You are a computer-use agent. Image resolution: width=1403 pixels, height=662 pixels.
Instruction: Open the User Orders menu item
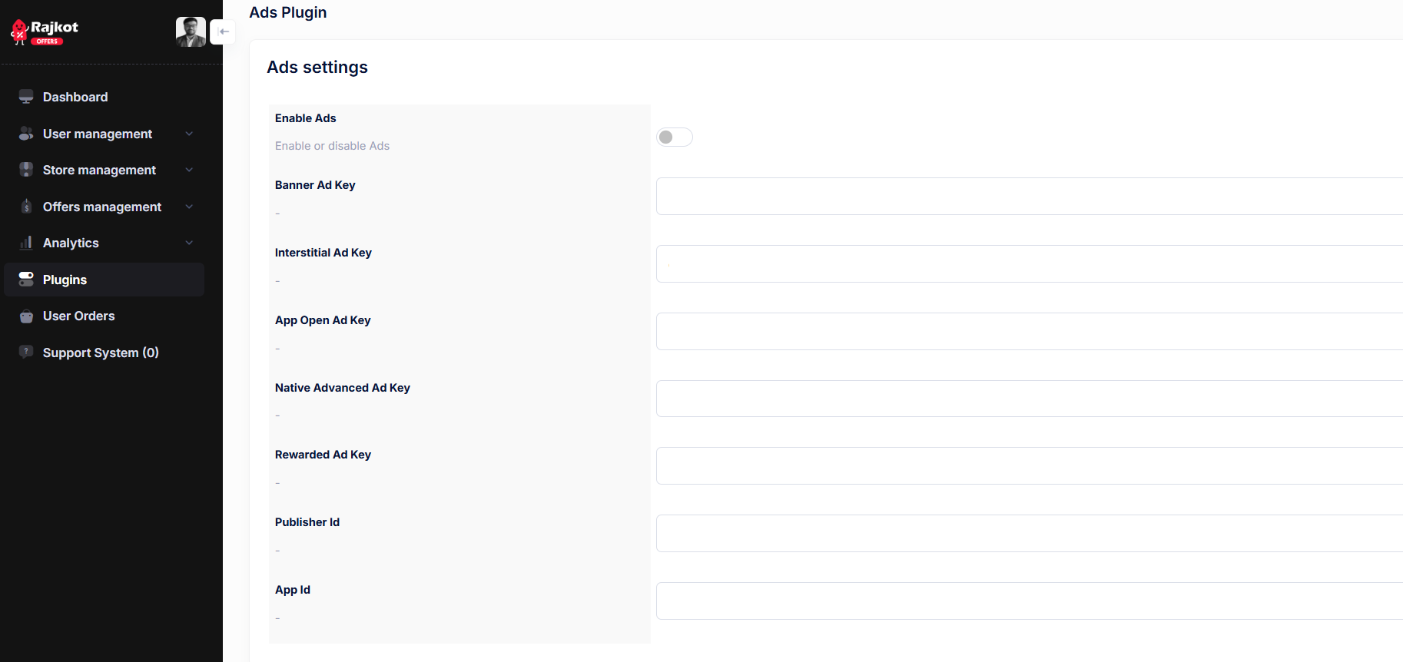tap(78, 316)
